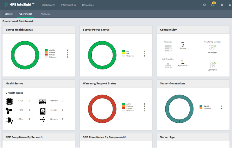Click the green Active warranty legend swatch

tap(124, 104)
